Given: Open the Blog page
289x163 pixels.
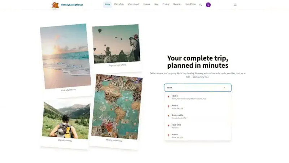Looking at the screenshot, I should (x=156, y=4).
